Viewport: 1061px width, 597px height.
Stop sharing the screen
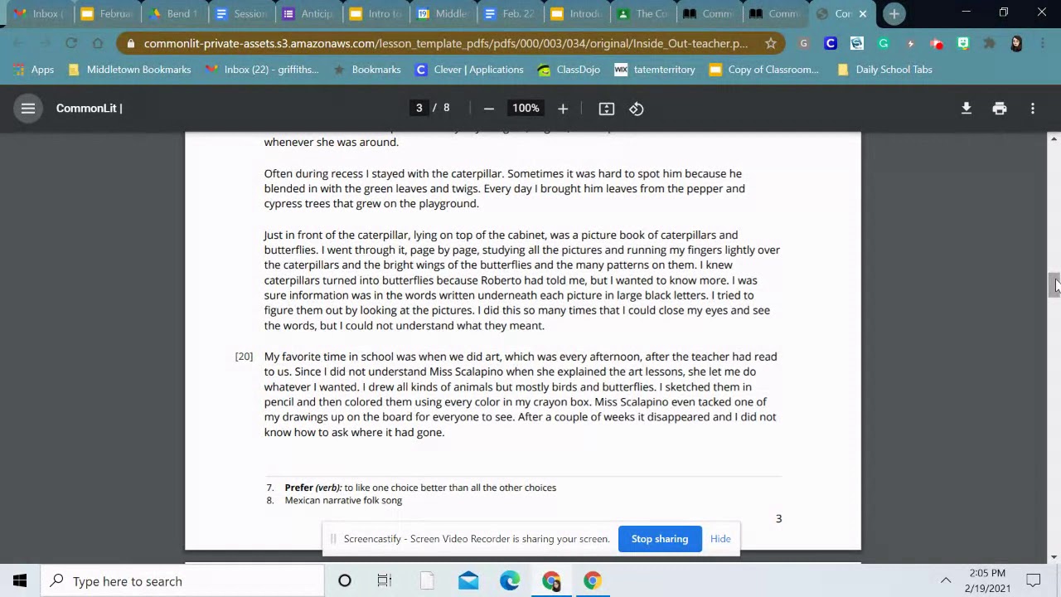click(660, 539)
